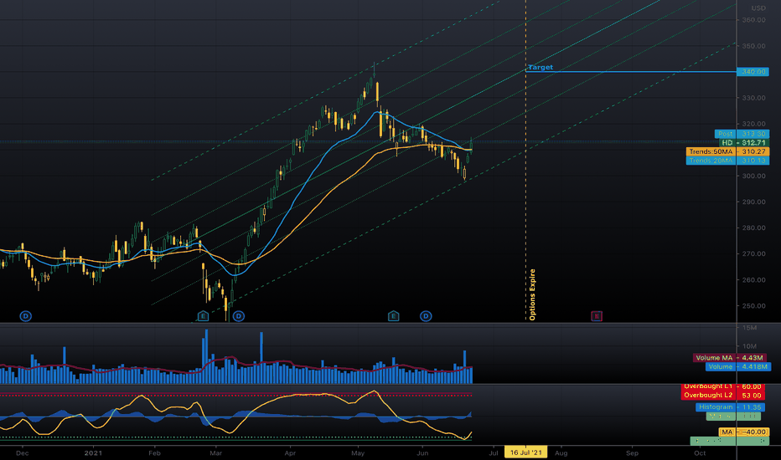Click the 360.00 price axis value
Viewport: 781px width, 460px height.
(753, 20)
